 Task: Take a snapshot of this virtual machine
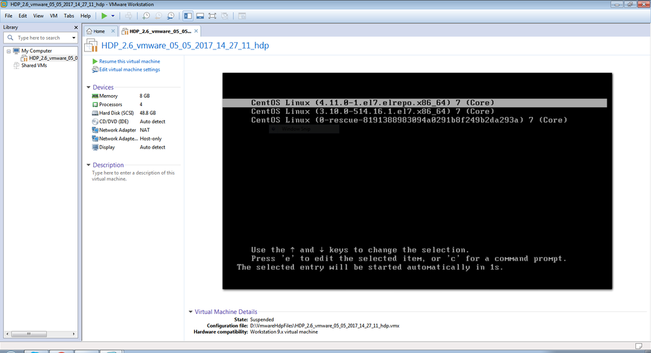click(x=146, y=16)
